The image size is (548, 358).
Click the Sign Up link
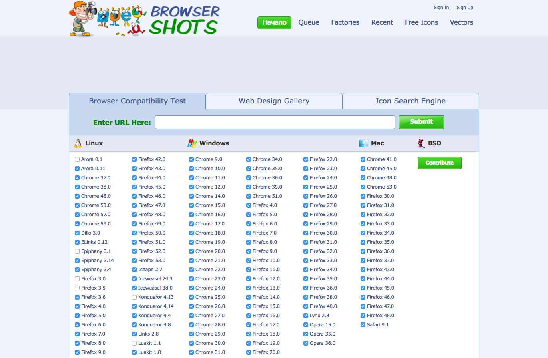pyautogui.click(x=465, y=8)
